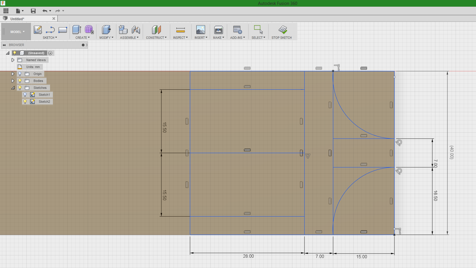
Task: Click the STOP SKETCH button
Action: point(282,32)
